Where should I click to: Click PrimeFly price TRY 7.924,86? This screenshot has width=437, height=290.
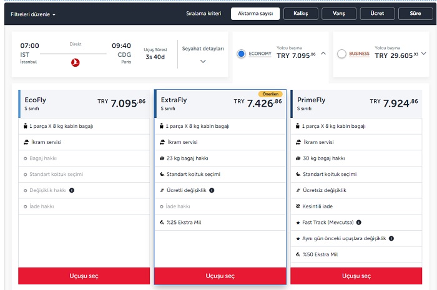394,104
